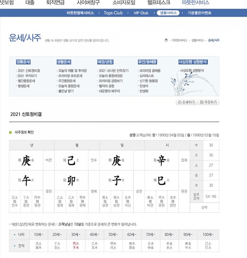Select the Tops Club submenu tab

(x=113, y=13)
